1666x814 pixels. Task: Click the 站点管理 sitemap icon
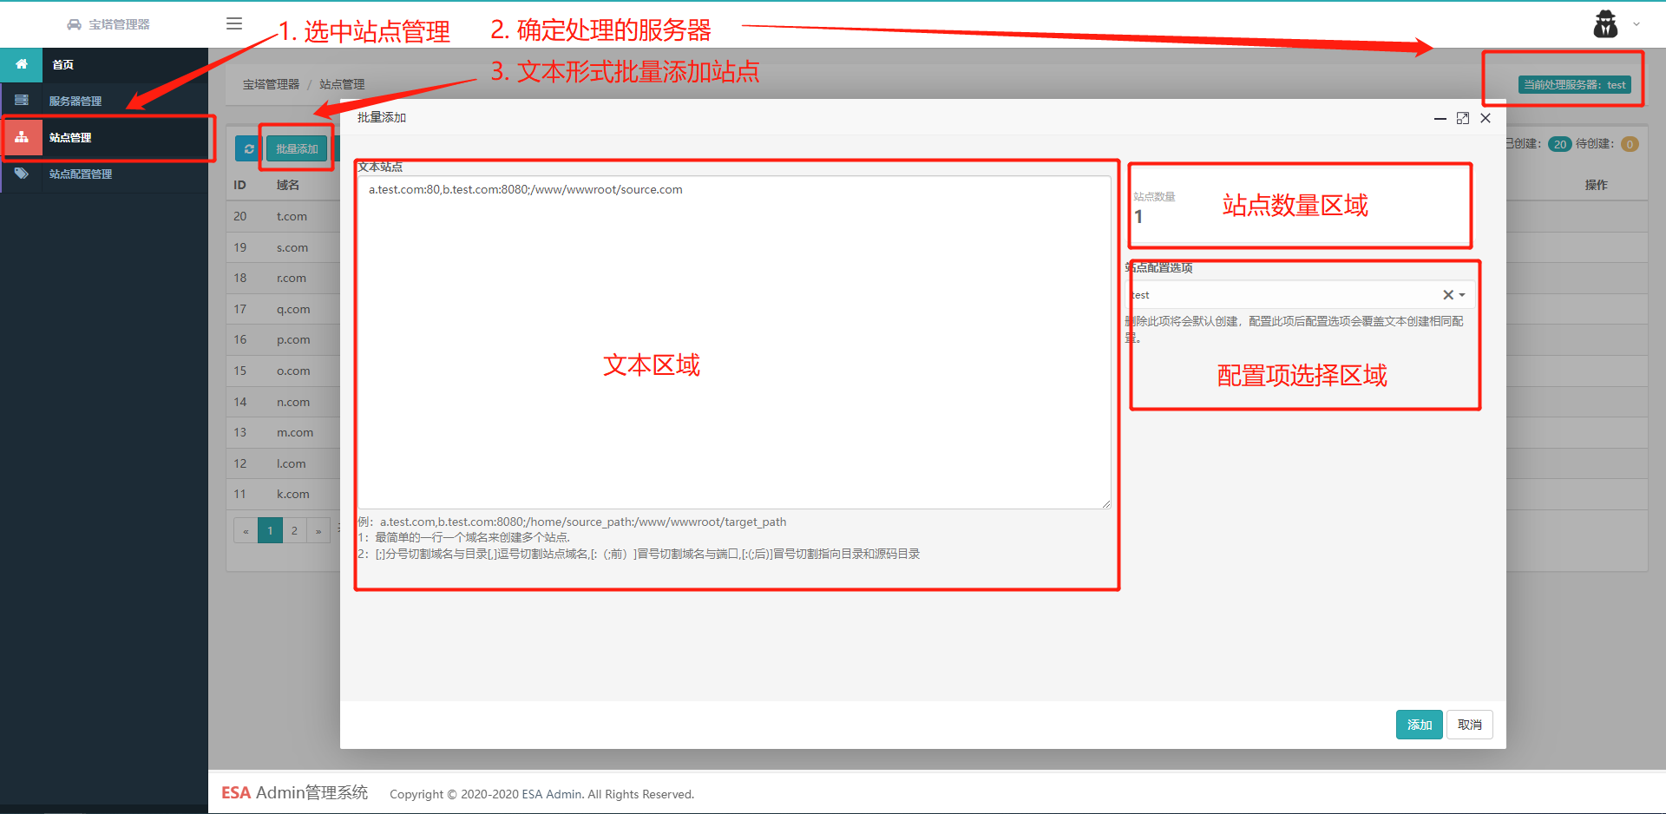tap(22, 137)
